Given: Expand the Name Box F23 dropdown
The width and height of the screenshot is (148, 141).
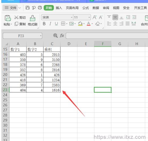Looking at the screenshot, I should click(41, 36).
